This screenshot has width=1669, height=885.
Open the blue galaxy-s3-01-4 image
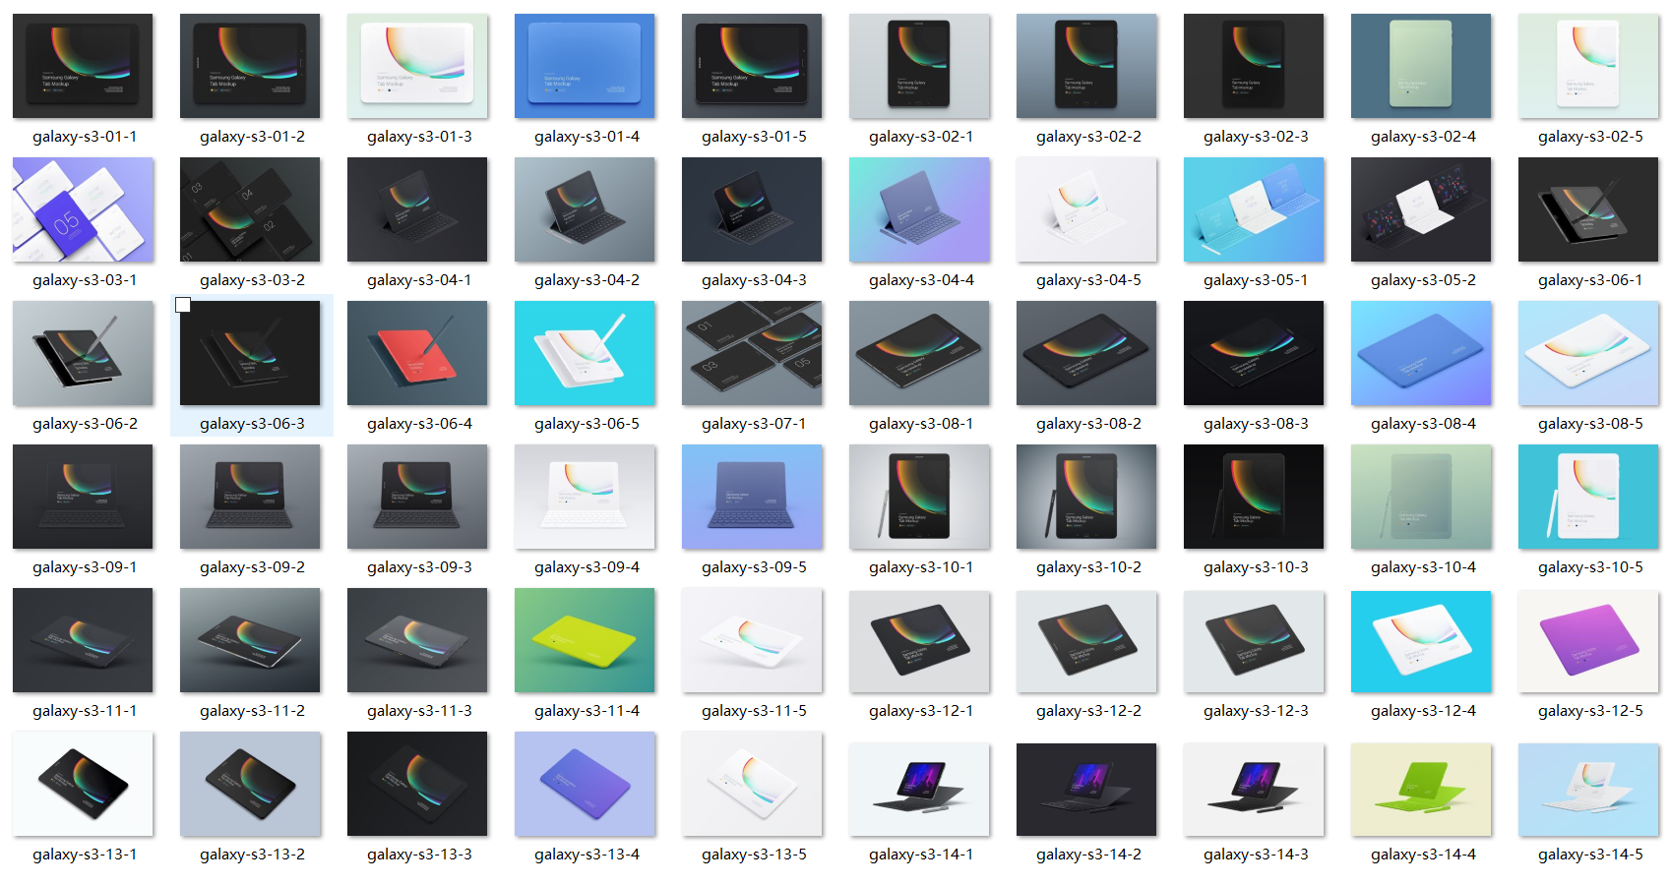[x=585, y=66]
